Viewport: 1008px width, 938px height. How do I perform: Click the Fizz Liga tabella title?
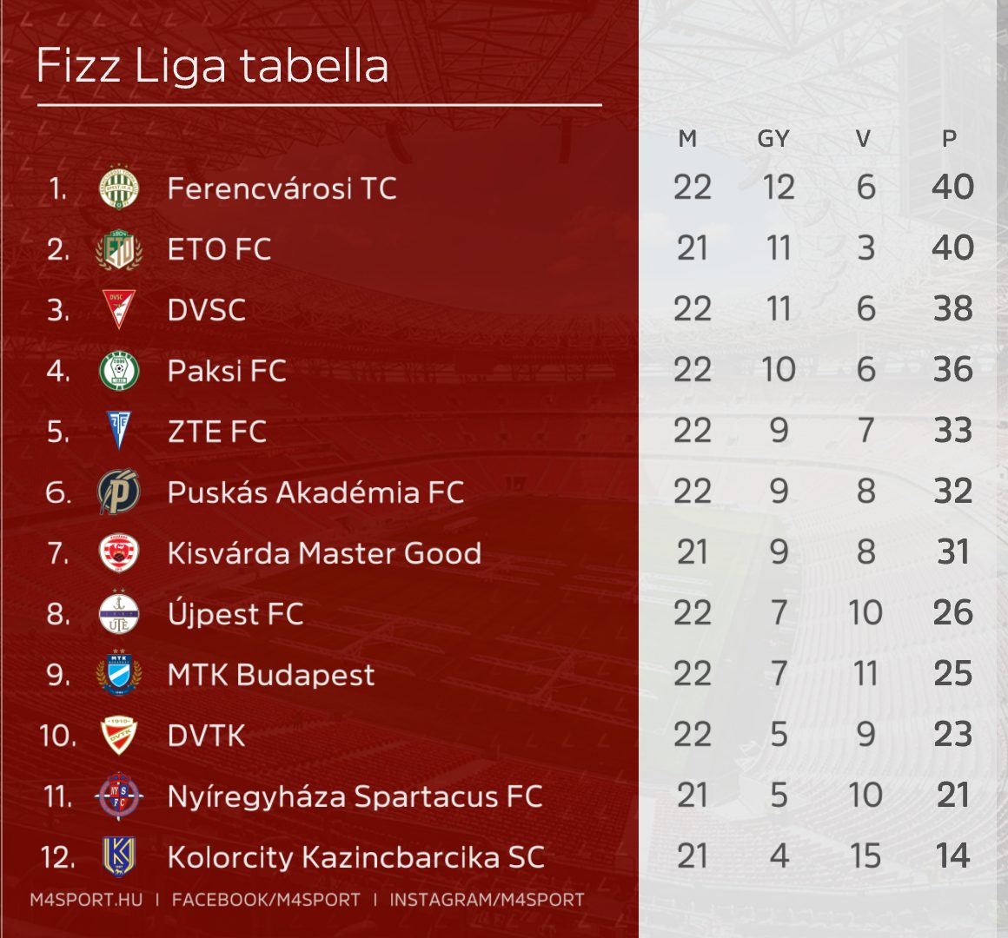pyautogui.click(x=212, y=67)
